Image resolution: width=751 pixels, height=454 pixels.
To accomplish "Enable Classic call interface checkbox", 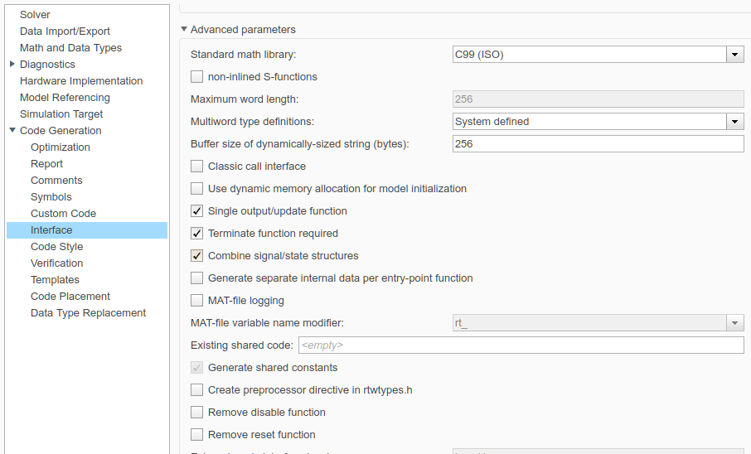I will pos(196,167).
